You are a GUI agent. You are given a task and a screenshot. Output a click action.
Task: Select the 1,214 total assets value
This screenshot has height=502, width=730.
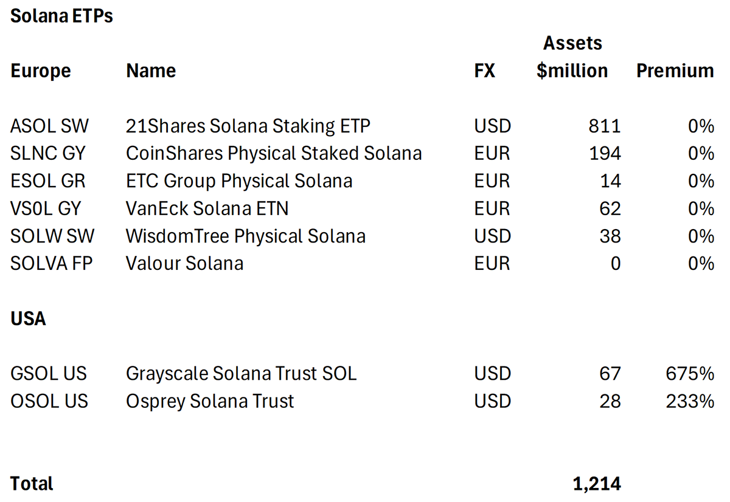pos(596,484)
